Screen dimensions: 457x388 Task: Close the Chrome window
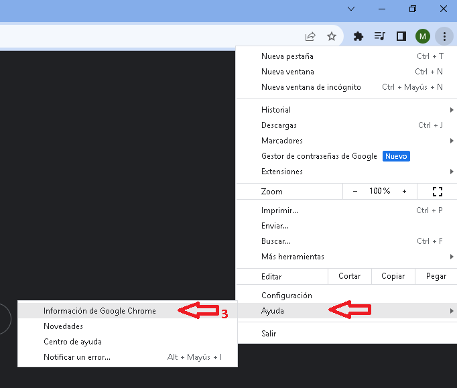point(444,9)
